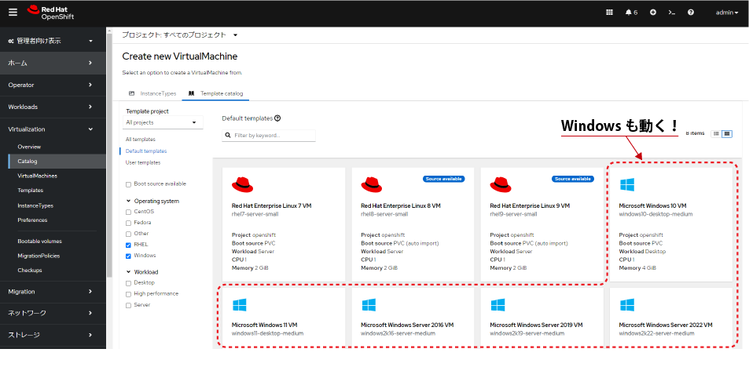This screenshot has width=749, height=378.
Task: Open the application launcher grid
Action: (609, 13)
